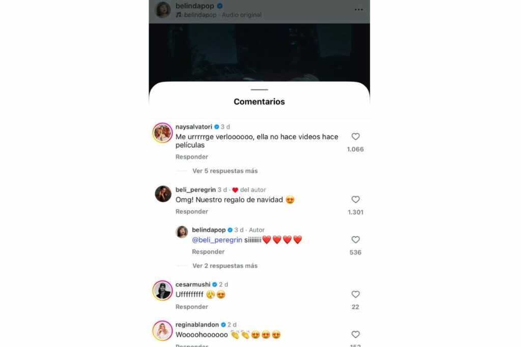Screen dimensions: 521x347
Task: Open naysalvatori's profile picture
Action: coord(163,133)
